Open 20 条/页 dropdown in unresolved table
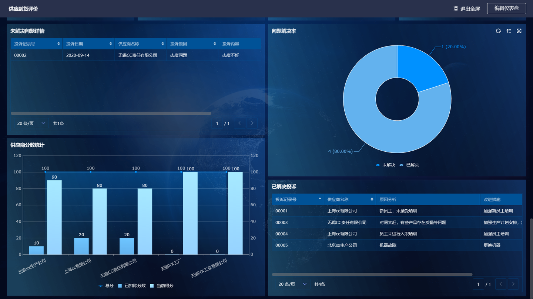Image resolution: width=533 pixels, height=299 pixels. [x=31, y=123]
